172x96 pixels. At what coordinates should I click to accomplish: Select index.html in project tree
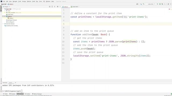tap(10, 14)
